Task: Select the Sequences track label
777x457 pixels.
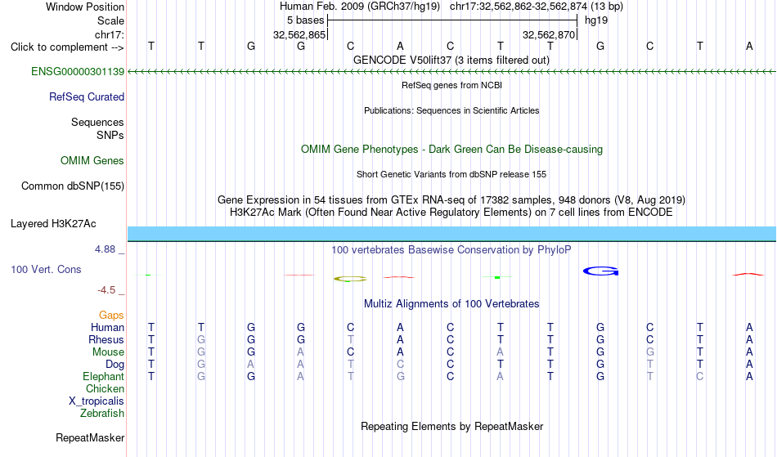Action: pyautogui.click(x=97, y=123)
